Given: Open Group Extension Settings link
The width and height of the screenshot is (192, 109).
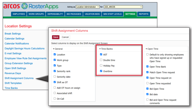Looking at the screenshot, I should tap(19, 63).
